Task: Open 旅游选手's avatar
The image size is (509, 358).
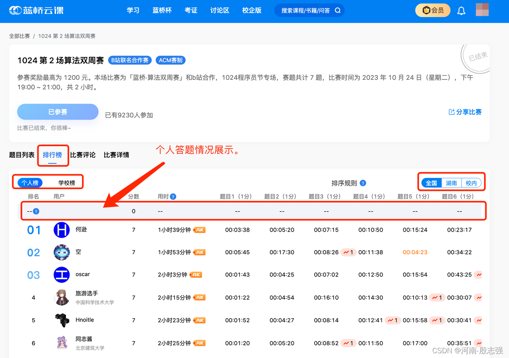Action: coord(62,297)
